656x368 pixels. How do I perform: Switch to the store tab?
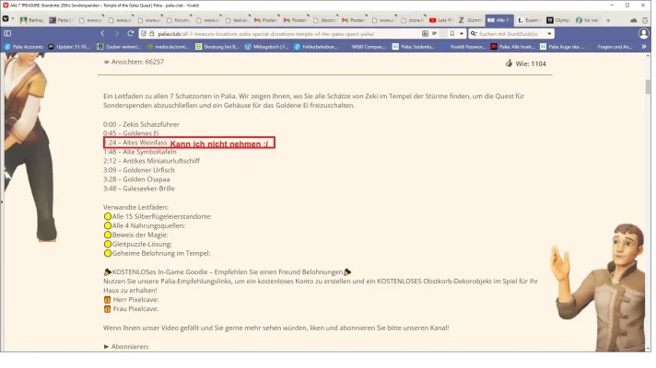[x=412, y=20]
